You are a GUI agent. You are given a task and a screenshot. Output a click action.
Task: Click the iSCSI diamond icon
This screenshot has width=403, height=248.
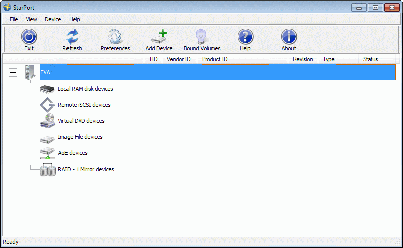pyautogui.click(x=47, y=105)
